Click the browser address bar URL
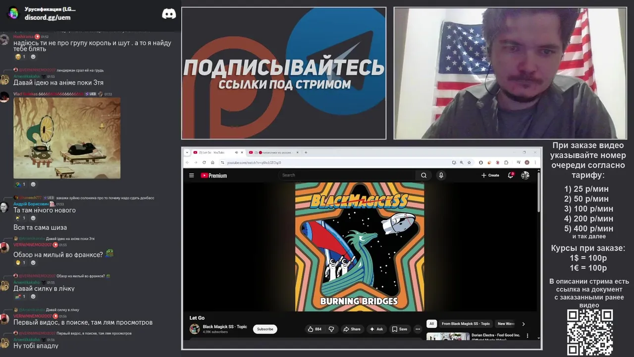This screenshot has width=634, height=357. point(254,163)
